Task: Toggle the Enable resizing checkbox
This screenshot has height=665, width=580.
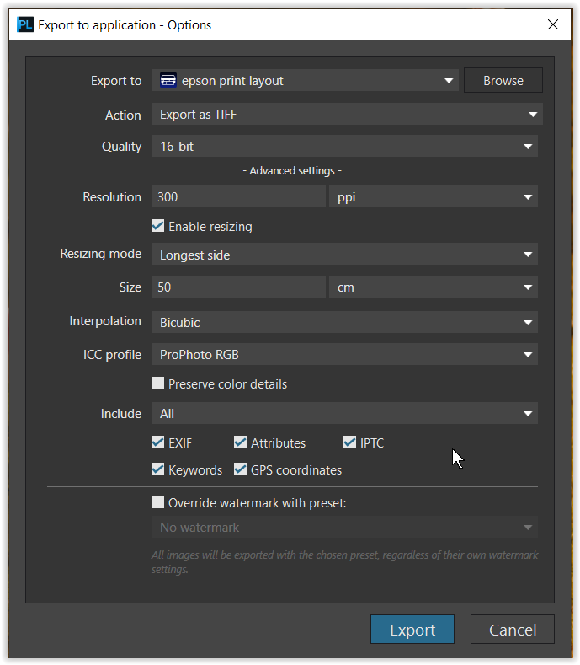Action: click(157, 226)
